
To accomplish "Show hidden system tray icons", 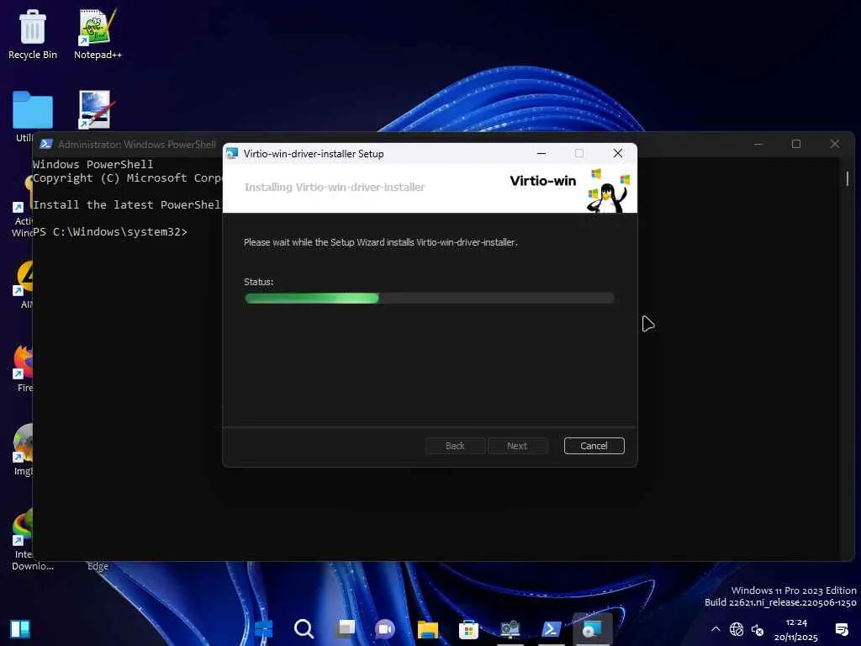I will click(x=716, y=629).
